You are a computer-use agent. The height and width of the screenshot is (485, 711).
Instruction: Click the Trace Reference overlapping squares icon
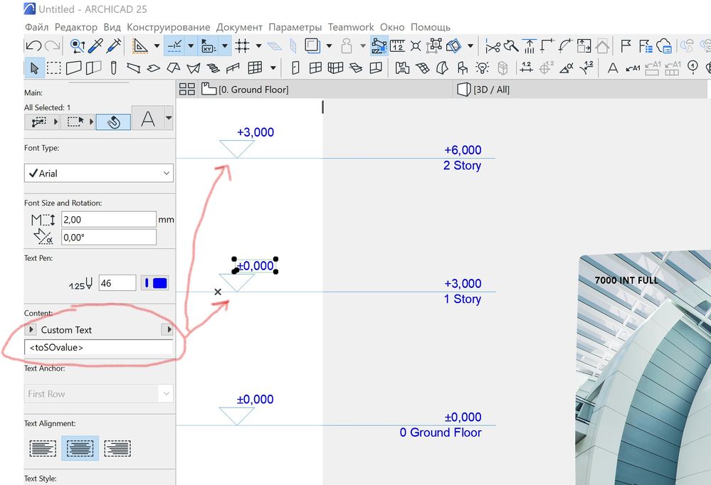(x=312, y=46)
